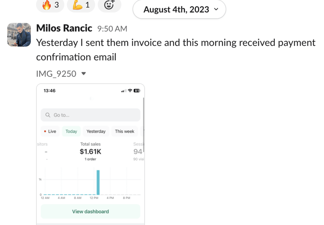
Task: Click the Total sales $1.61K figure
Action: [x=90, y=152]
